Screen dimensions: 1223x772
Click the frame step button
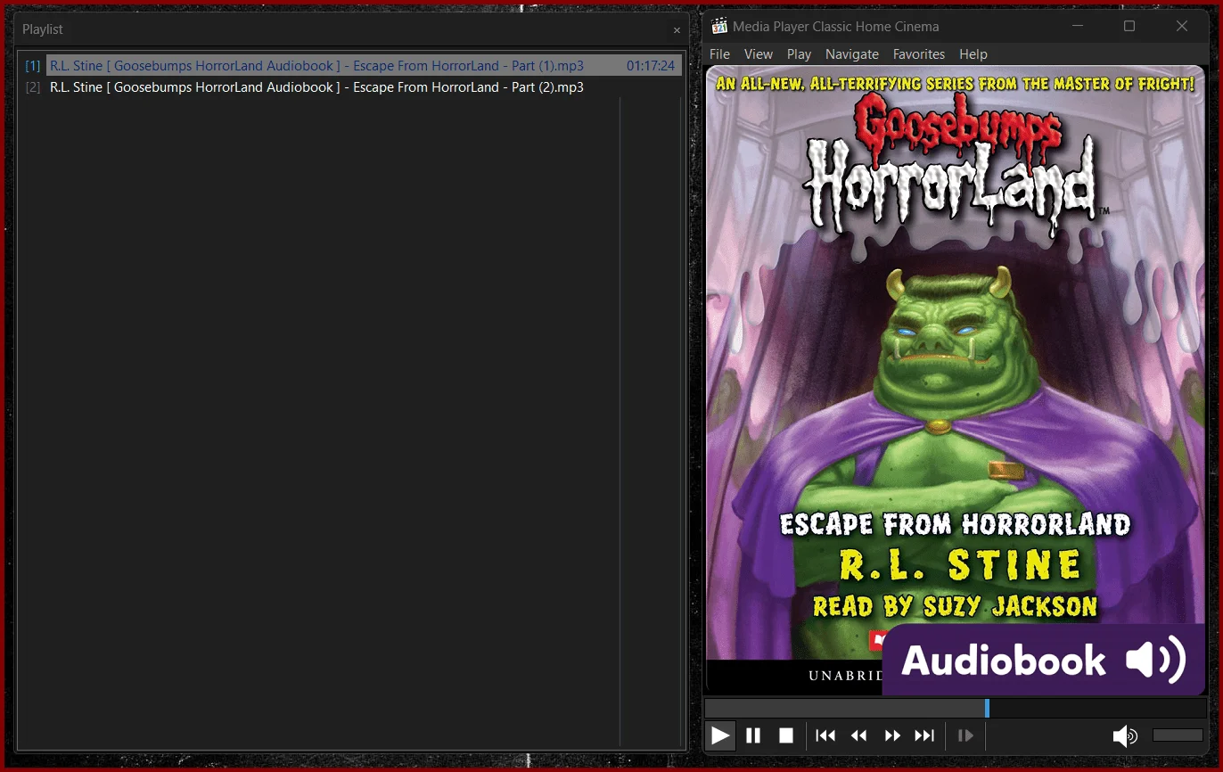(965, 735)
